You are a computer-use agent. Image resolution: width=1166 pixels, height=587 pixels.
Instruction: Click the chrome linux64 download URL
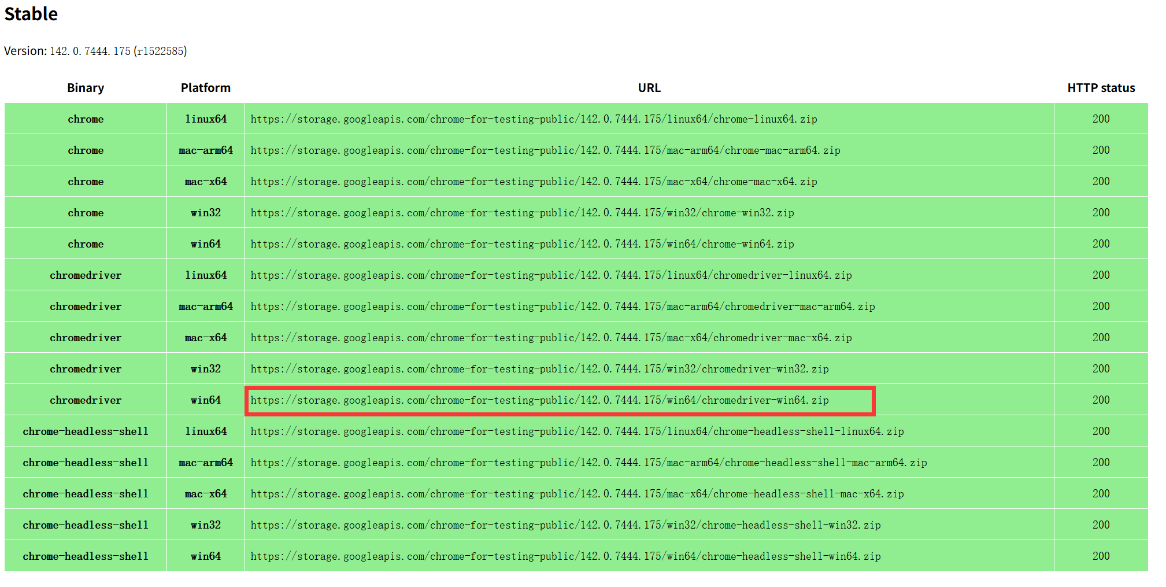pyautogui.click(x=534, y=119)
